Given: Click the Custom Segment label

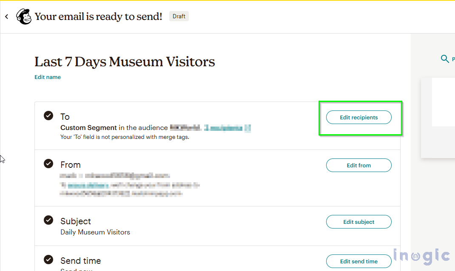Looking at the screenshot, I should point(88,127).
